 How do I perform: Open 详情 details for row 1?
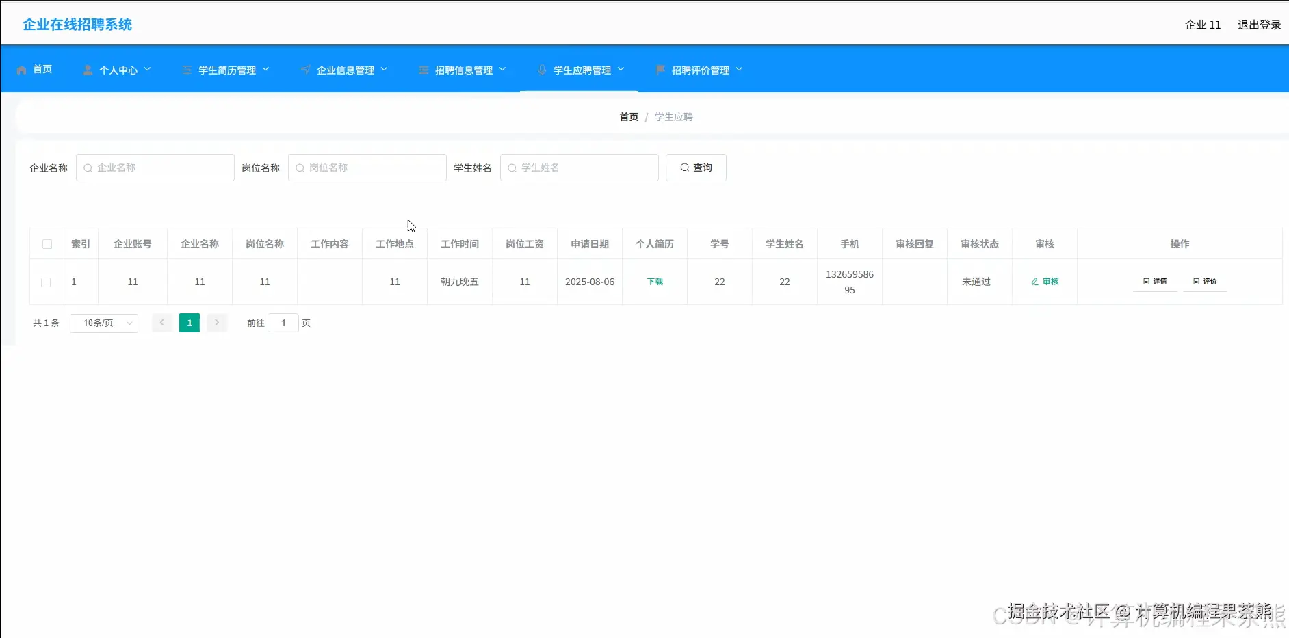pos(1155,282)
